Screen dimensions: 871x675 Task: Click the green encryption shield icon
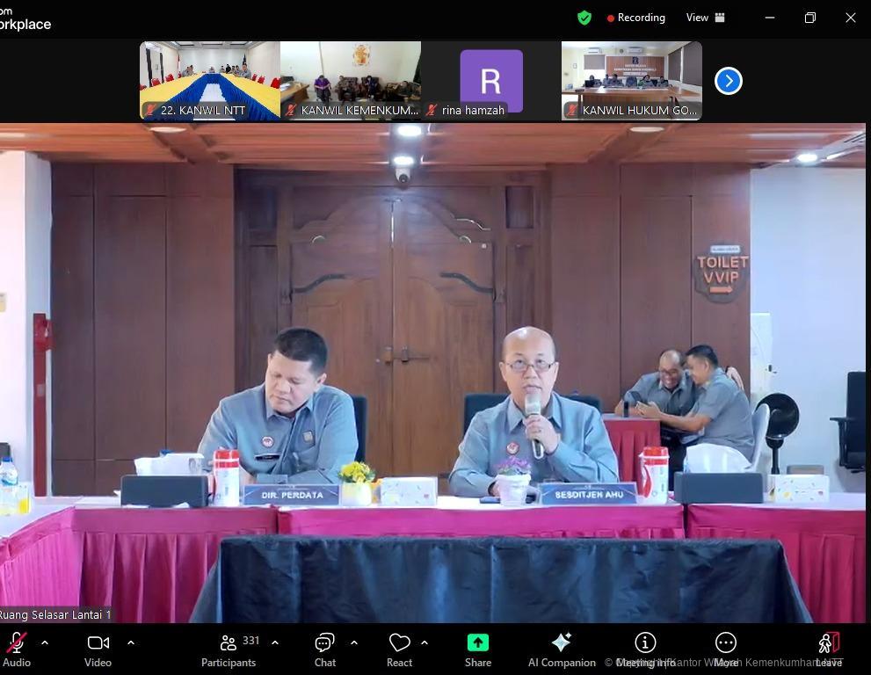point(584,18)
